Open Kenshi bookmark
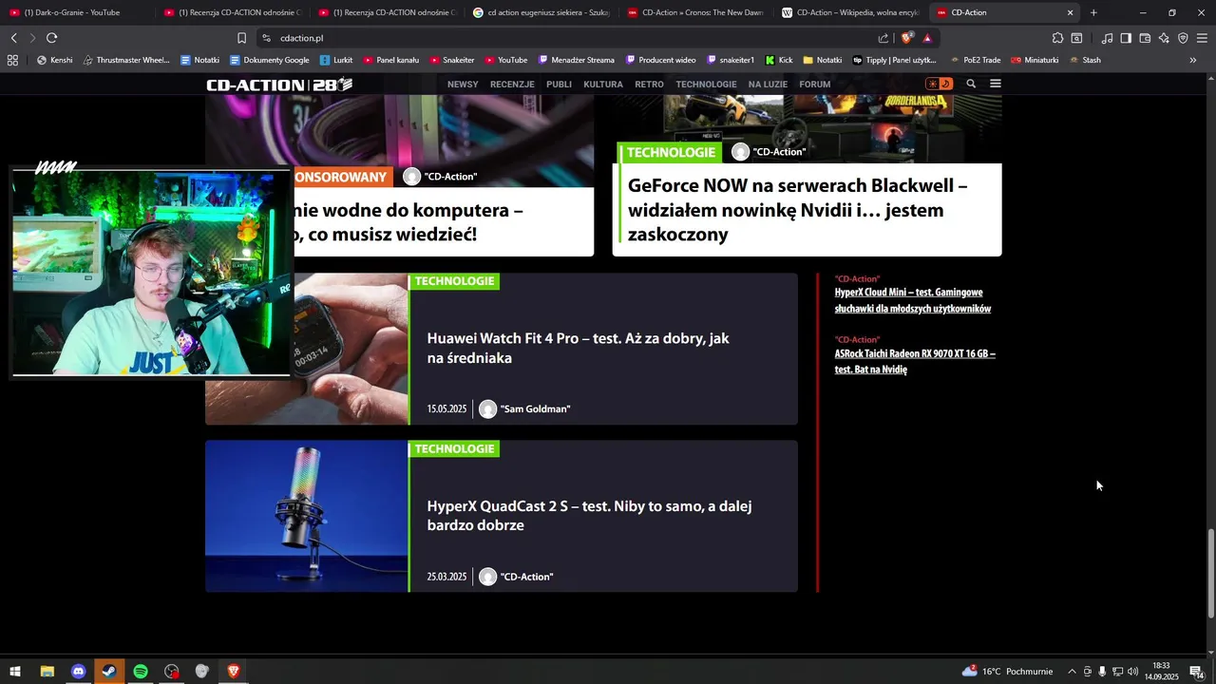The height and width of the screenshot is (684, 1216). [x=54, y=60]
